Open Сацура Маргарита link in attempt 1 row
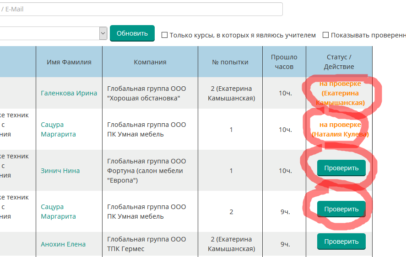The image size is (406, 257). pyautogui.click(x=59, y=130)
